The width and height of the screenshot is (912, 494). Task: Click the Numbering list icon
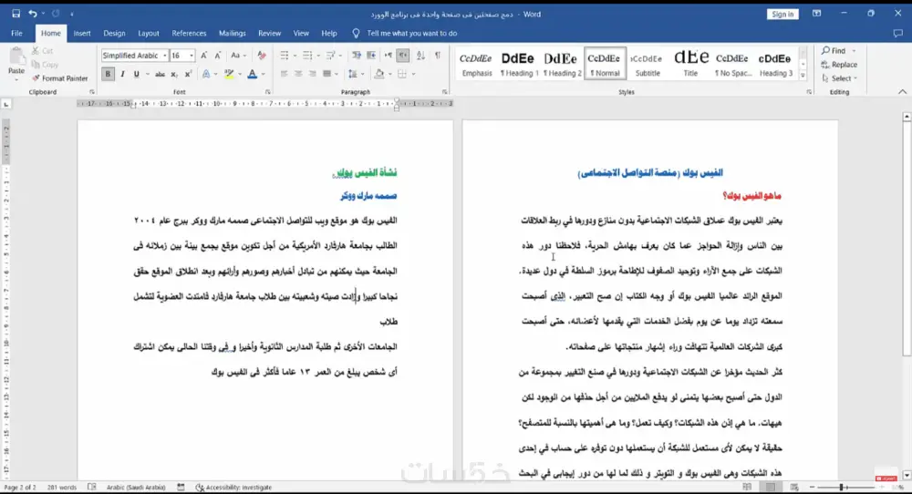tap(307, 56)
